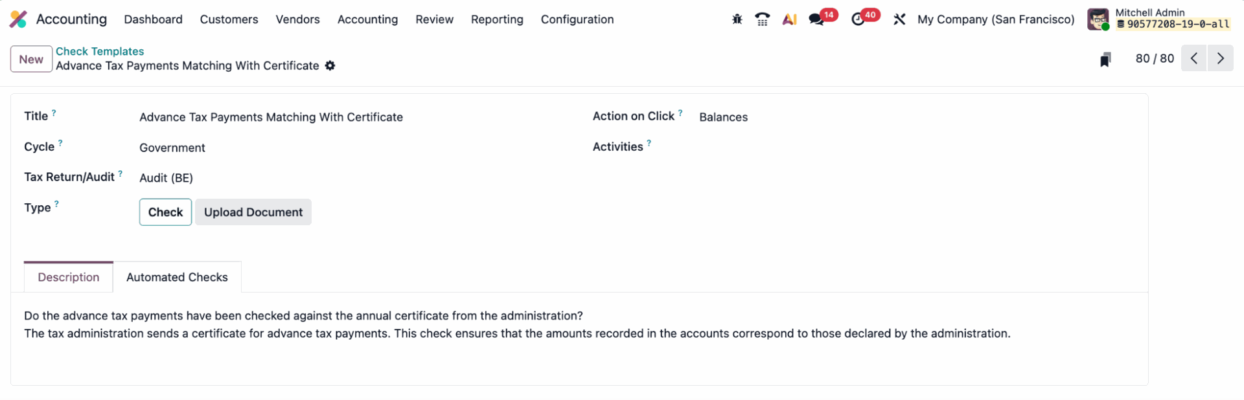
Task: Click the wrench tools icon
Action: click(x=899, y=19)
